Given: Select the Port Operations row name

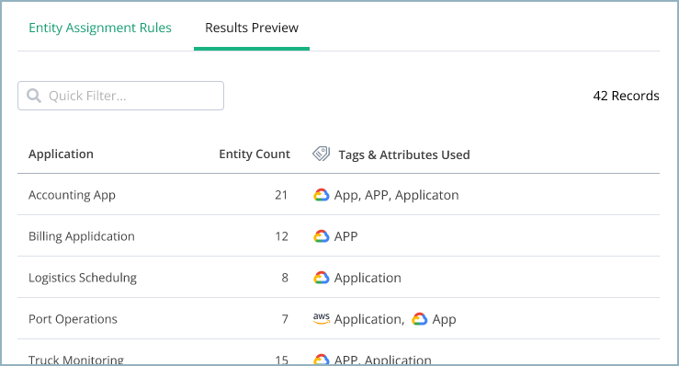Looking at the screenshot, I should point(73,319).
